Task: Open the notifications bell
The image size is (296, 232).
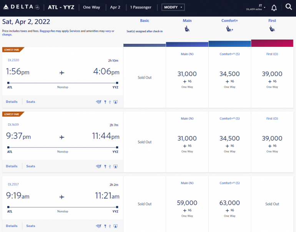Action: tap(274, 8)
